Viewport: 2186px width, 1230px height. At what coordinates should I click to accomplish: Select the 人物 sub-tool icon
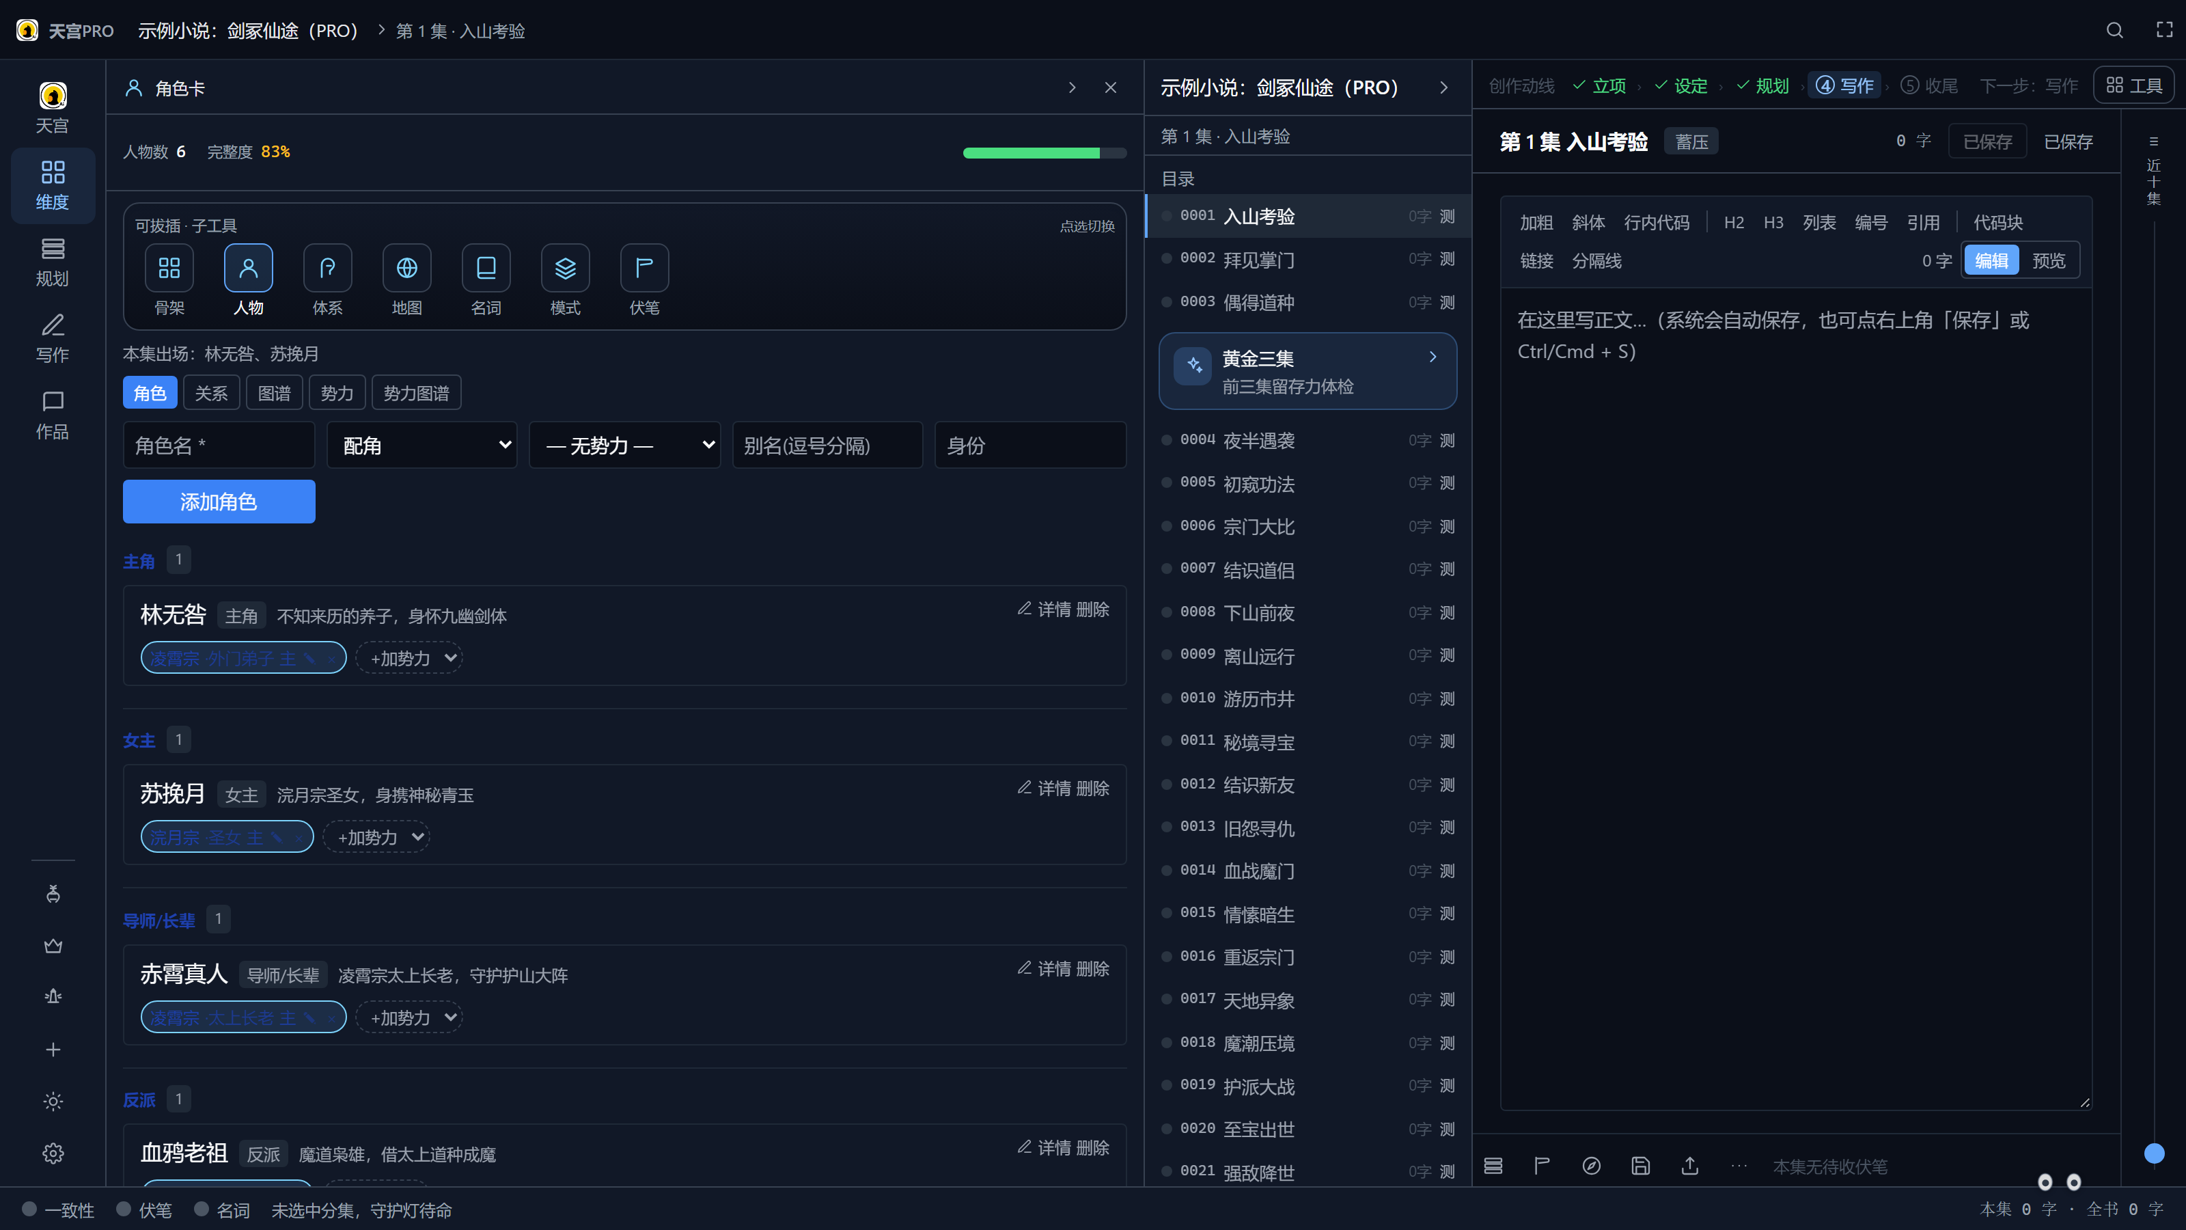click(249, 269)
